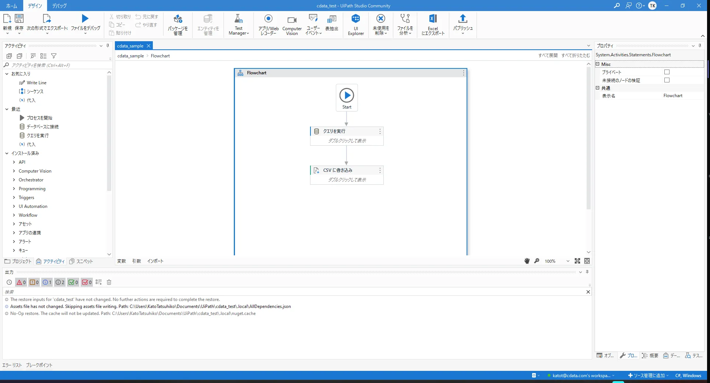This screenshot has height=383, width=710.
Task: Collapse the お気に入り activities section
Action: 6,74
